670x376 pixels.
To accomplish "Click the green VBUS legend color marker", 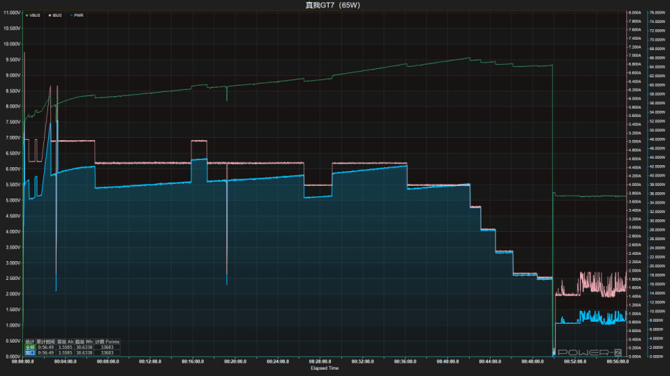I will pyautogui.click(x=27, y=15).
